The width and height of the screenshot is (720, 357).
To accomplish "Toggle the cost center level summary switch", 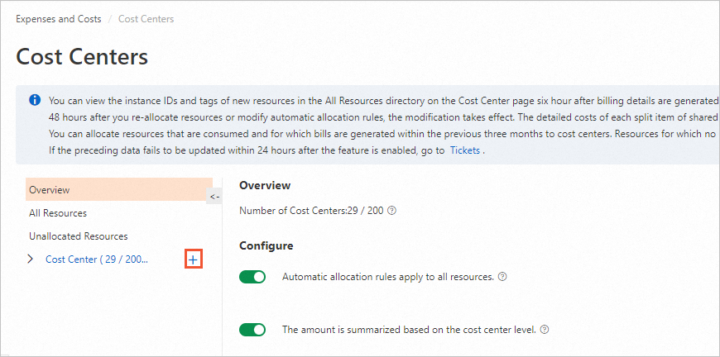I will 252,330.
